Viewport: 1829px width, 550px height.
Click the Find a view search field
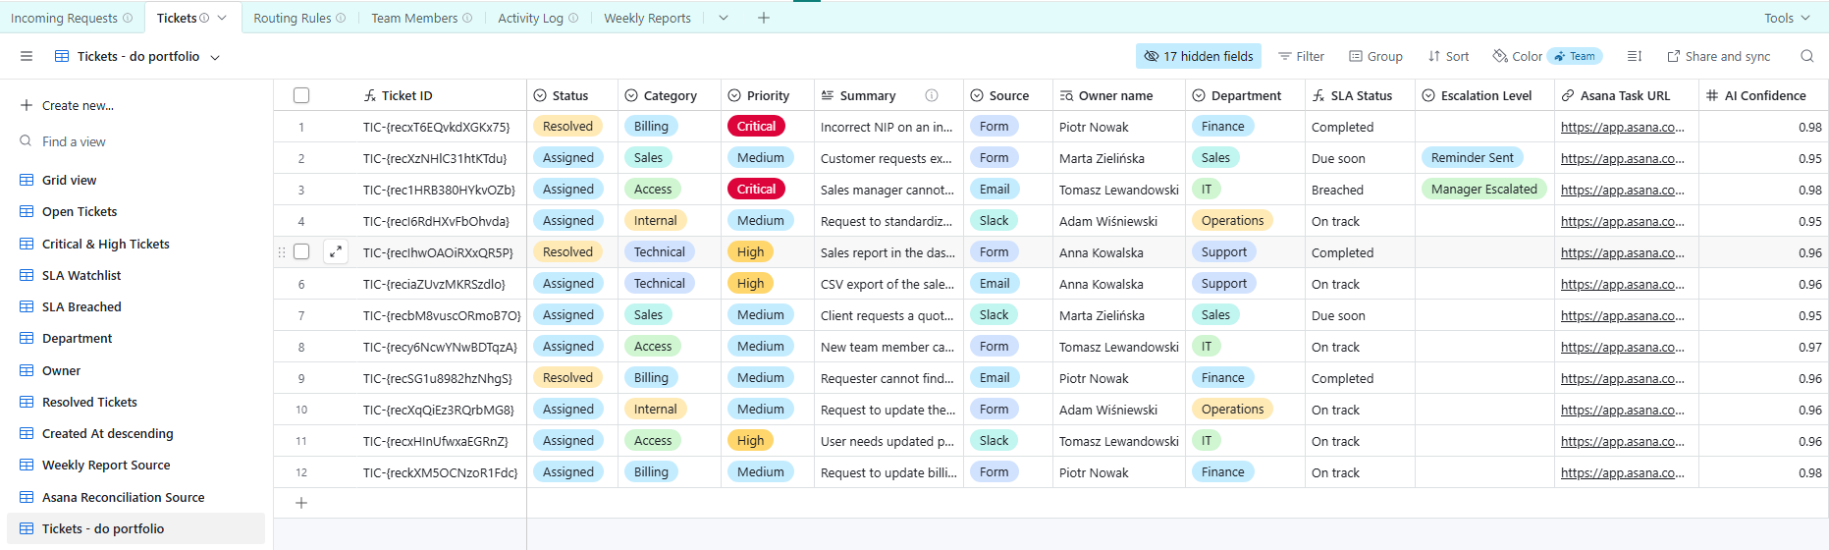(x=135, y=142)
